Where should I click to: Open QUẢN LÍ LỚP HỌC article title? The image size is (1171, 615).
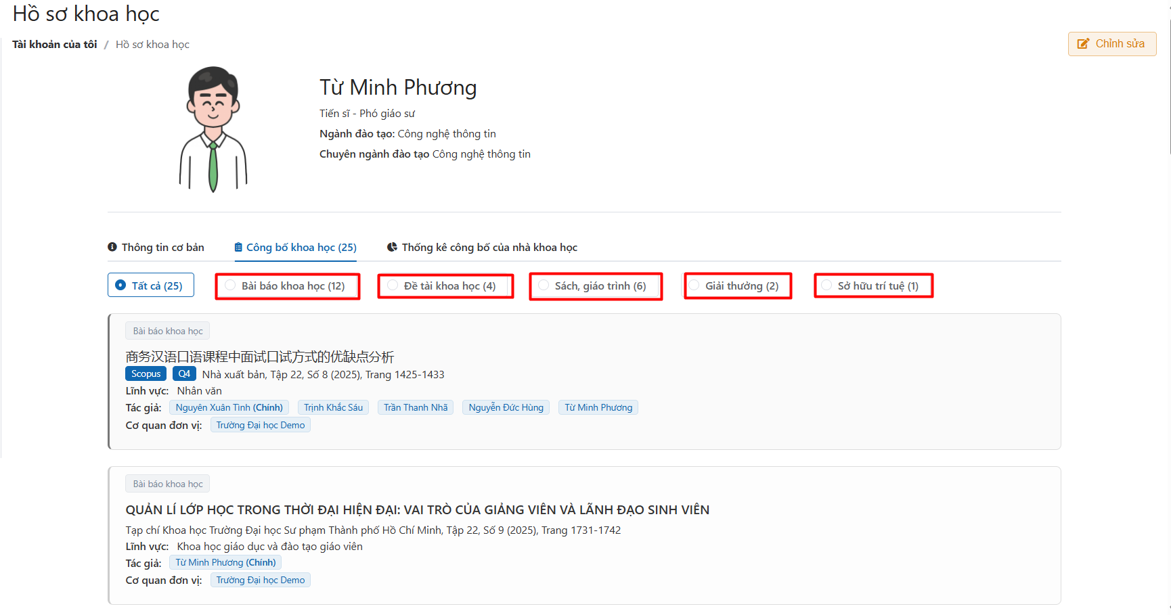tap(417, 510)
